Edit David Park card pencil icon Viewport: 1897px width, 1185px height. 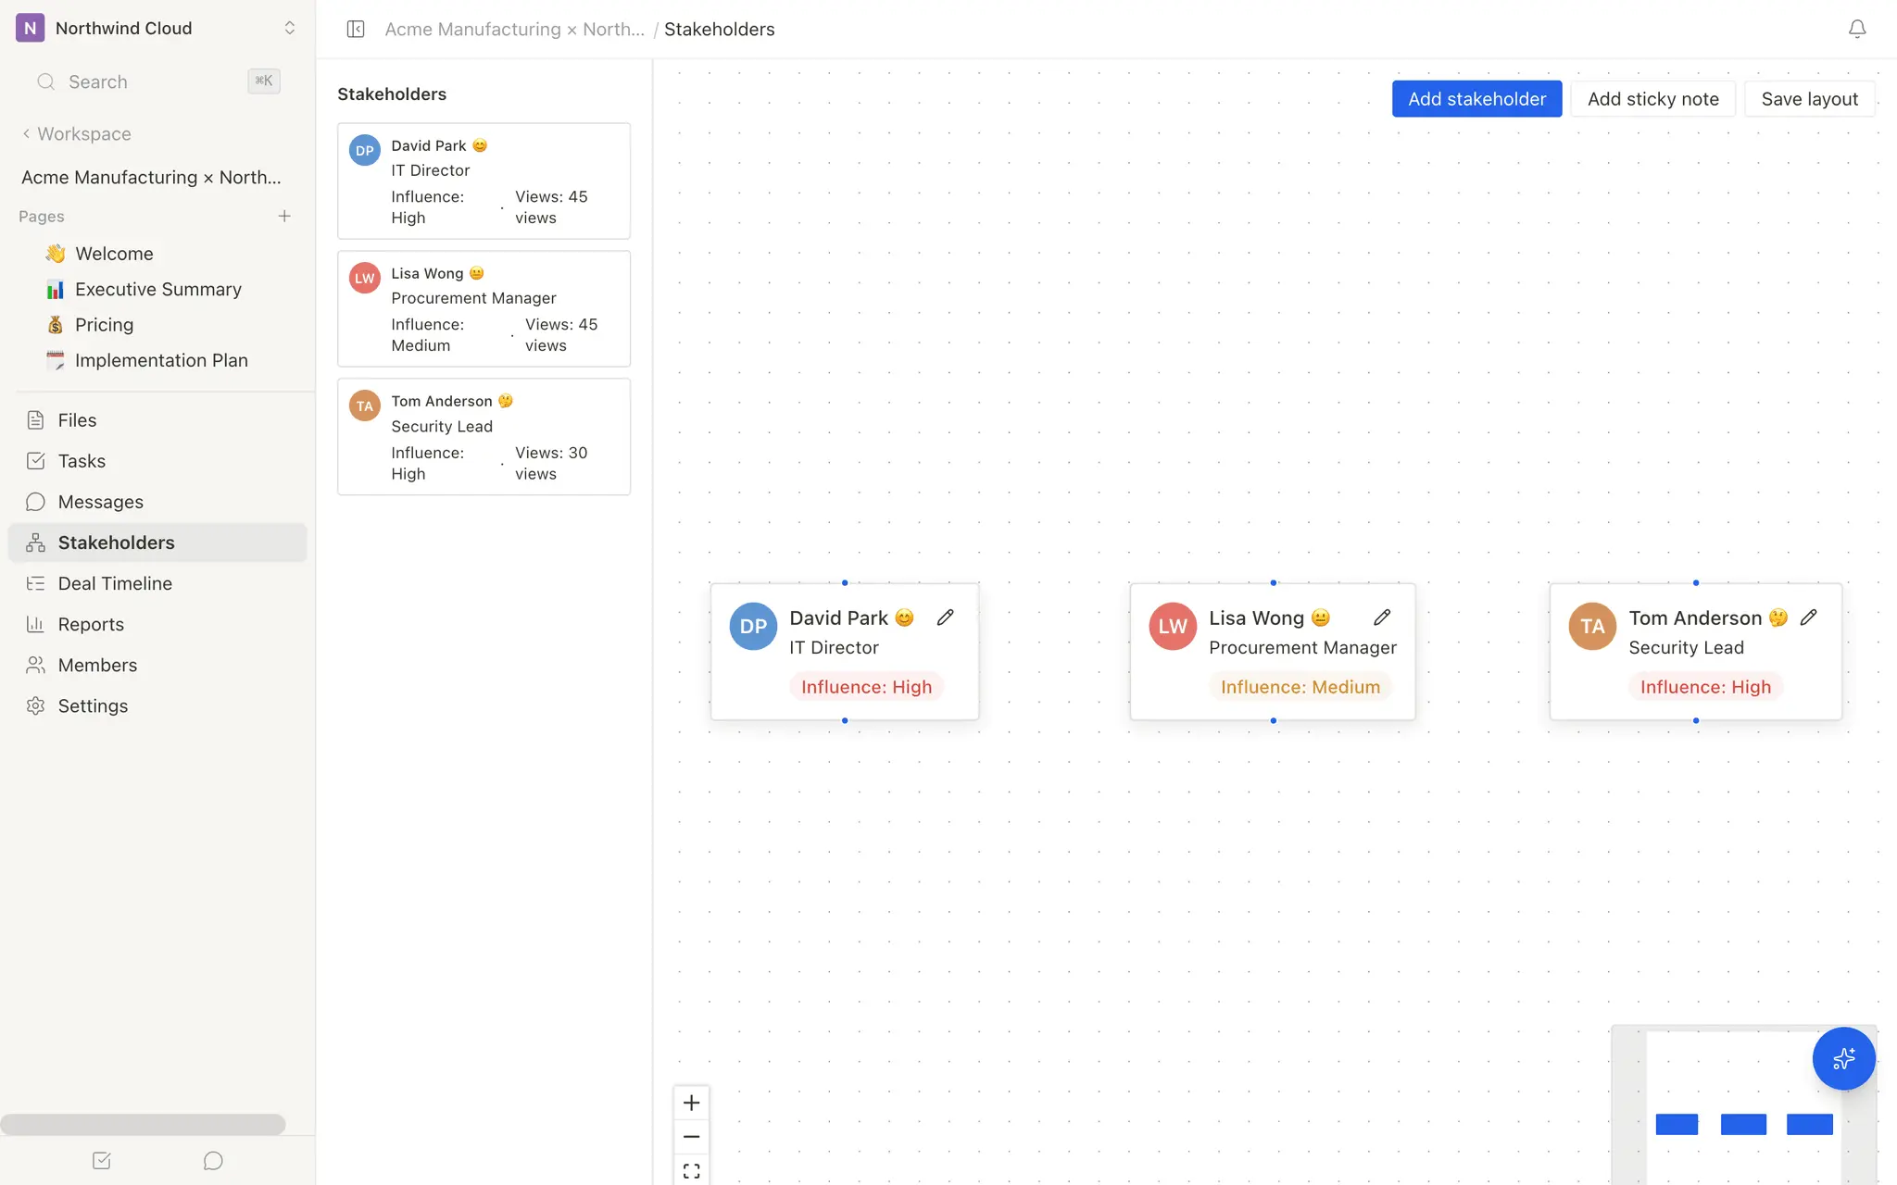point(945,617)
